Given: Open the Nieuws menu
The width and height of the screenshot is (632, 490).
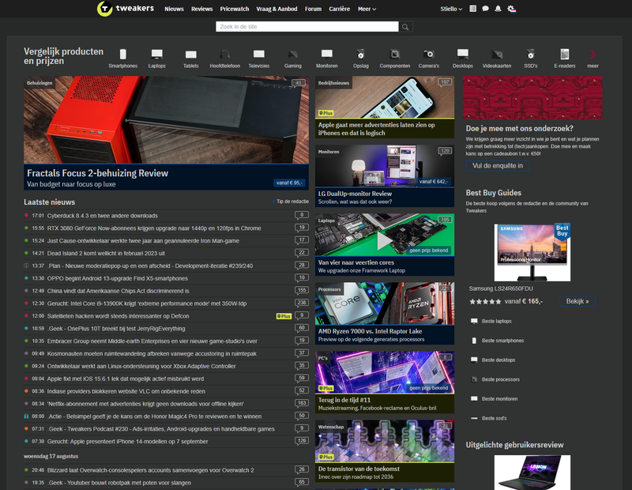Looking at the screenshot, I should 174,9.
